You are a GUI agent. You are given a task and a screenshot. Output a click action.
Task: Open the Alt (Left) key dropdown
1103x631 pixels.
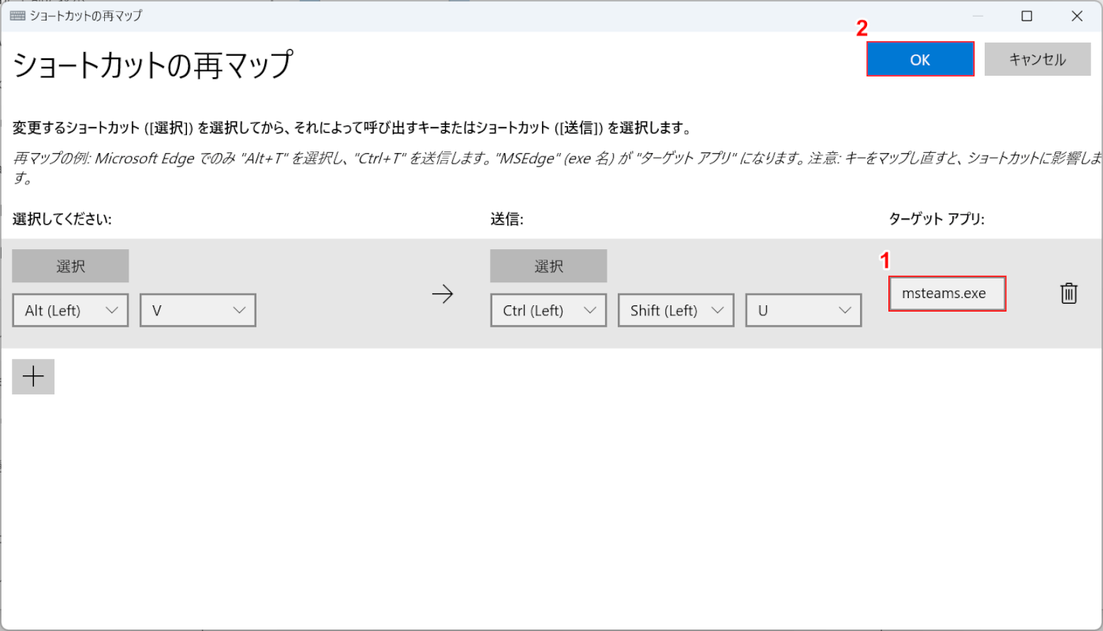[70, 310]
